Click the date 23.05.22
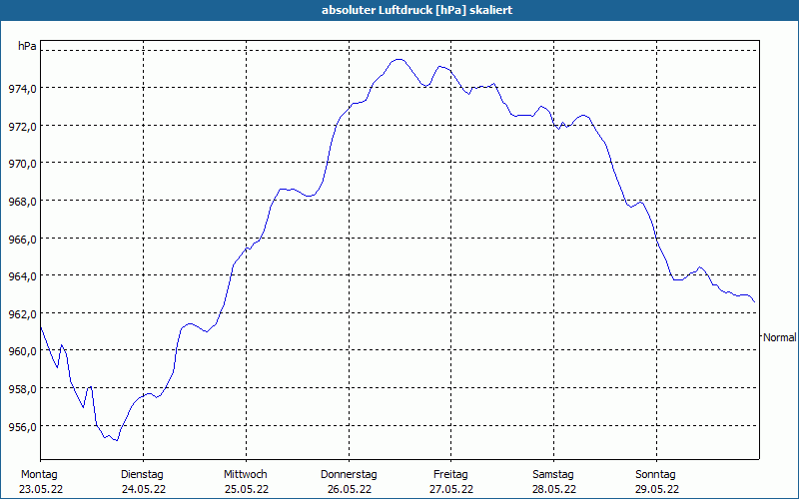Screen dimensions: 799x499 41,489
